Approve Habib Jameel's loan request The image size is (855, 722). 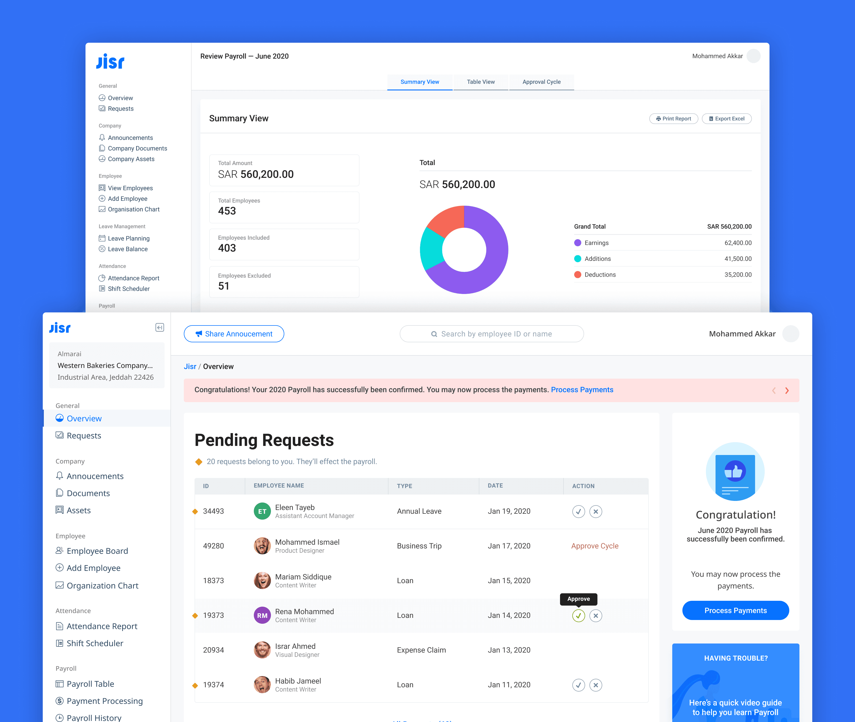[578, 685]
